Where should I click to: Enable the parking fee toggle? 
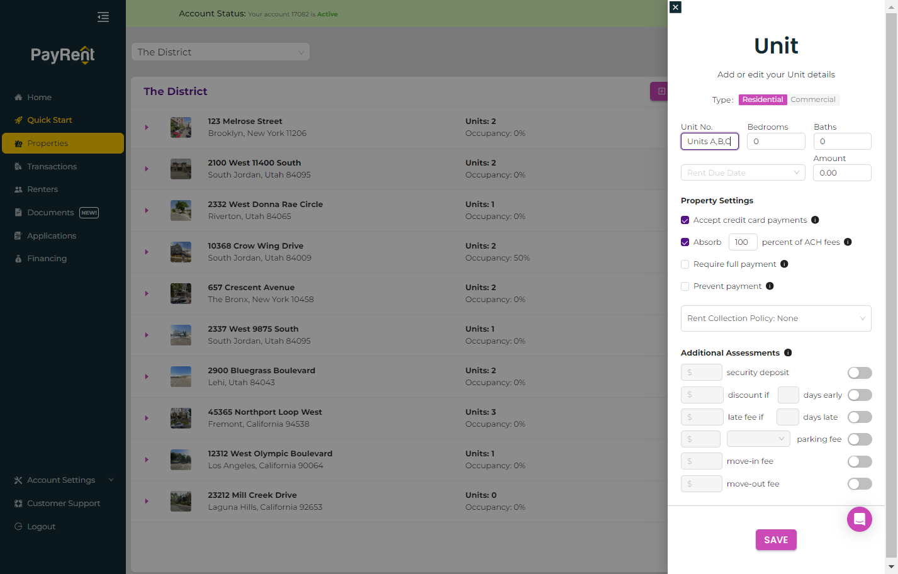coord(860,439)
